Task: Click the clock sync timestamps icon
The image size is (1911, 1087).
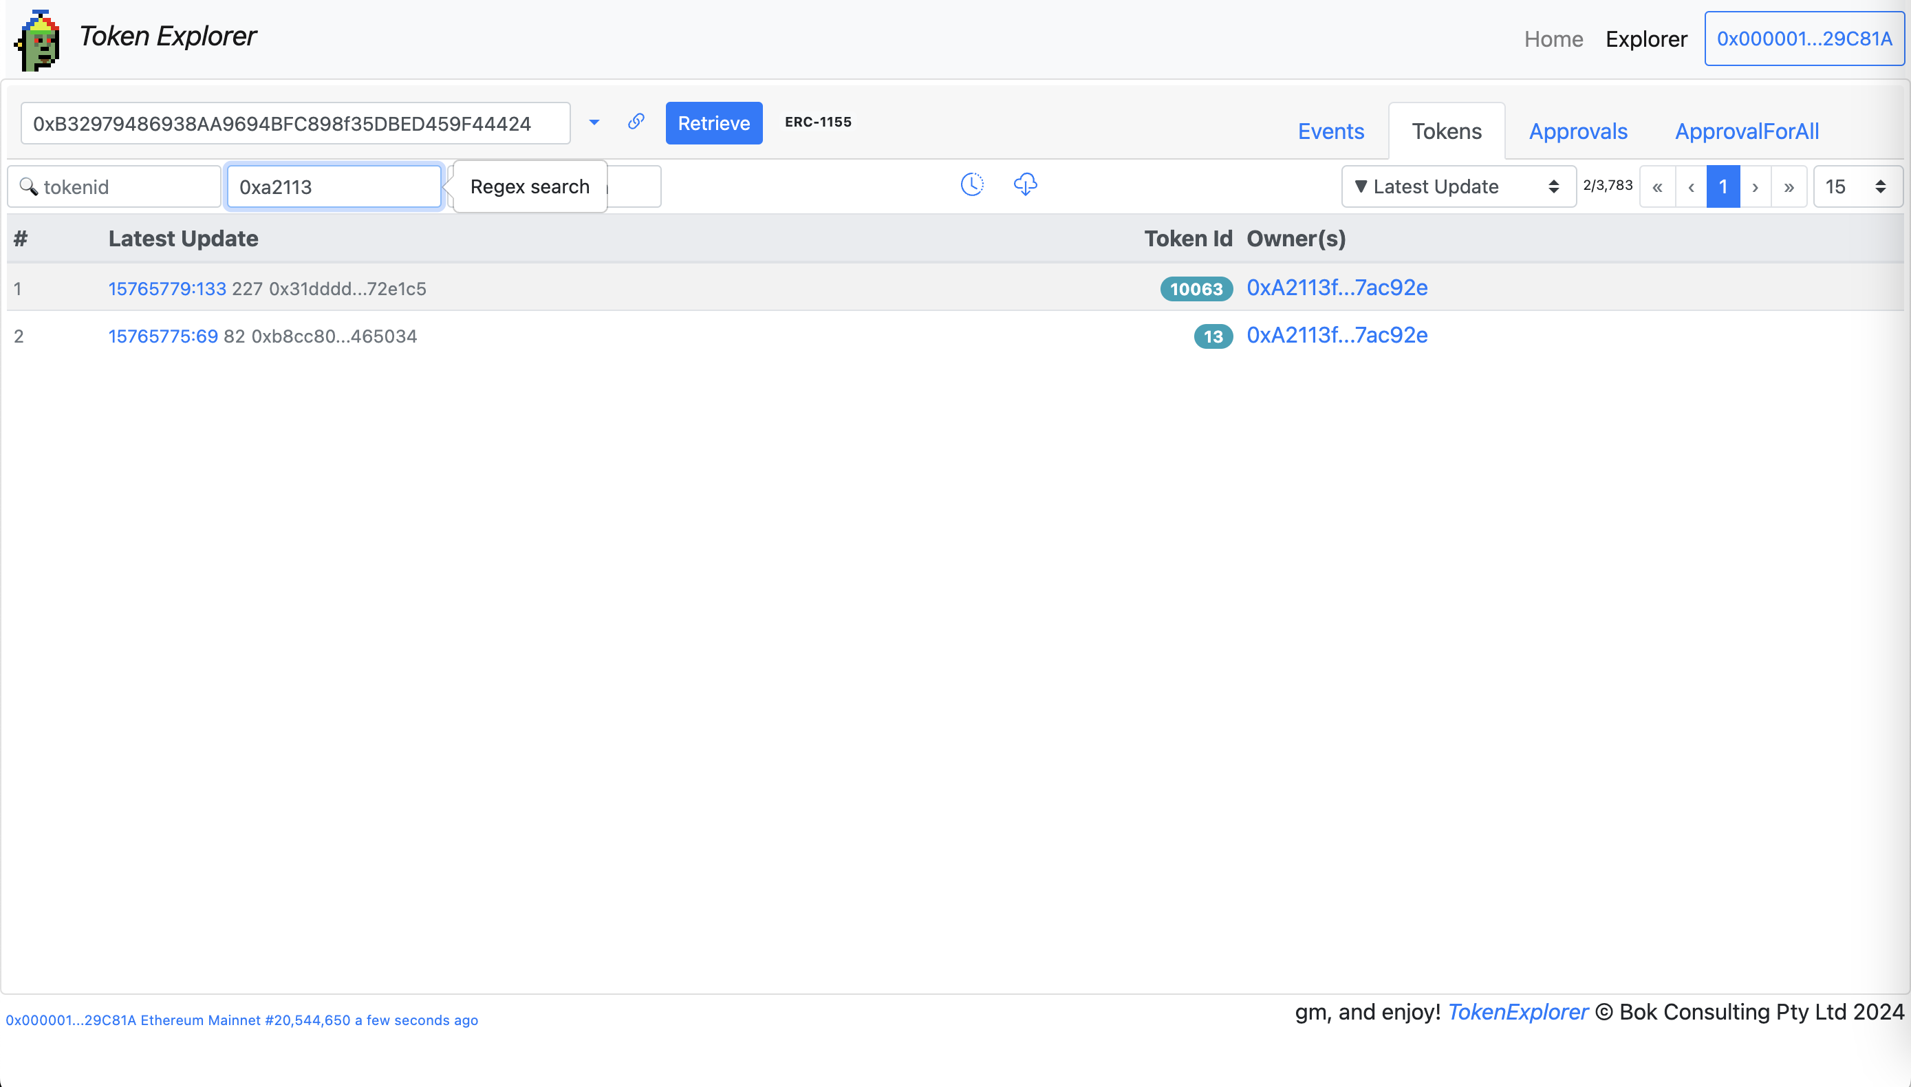Action: [972, 184]
